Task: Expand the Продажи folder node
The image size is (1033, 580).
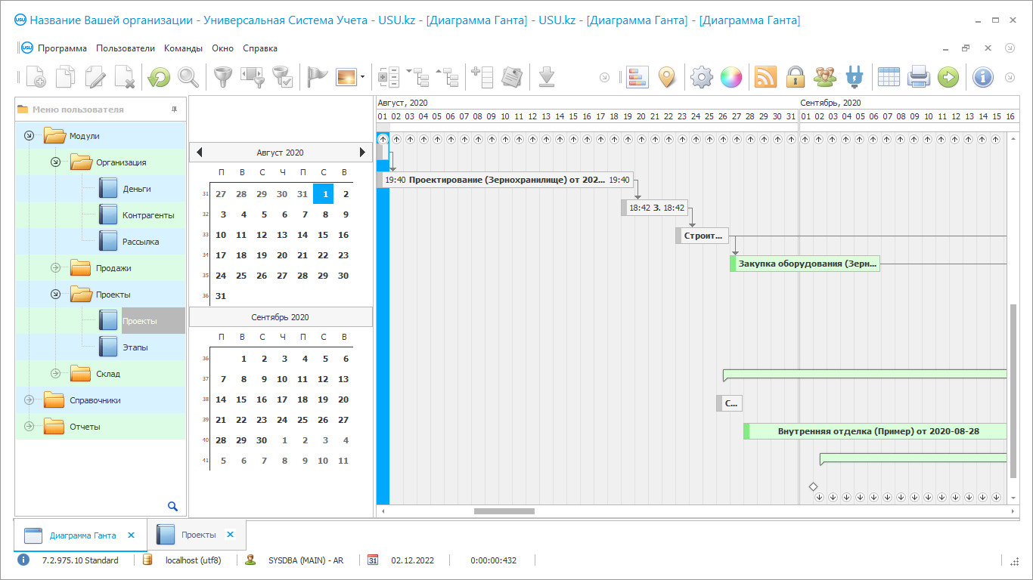Action: click(x=55, y=268)
